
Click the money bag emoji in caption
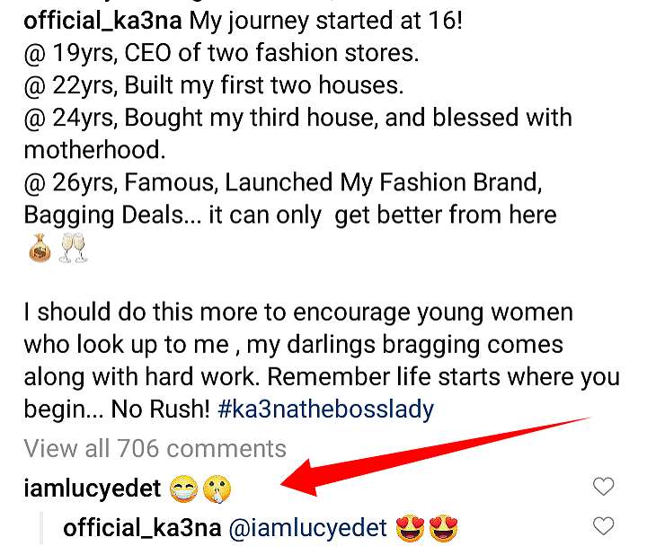coord(39,251)
